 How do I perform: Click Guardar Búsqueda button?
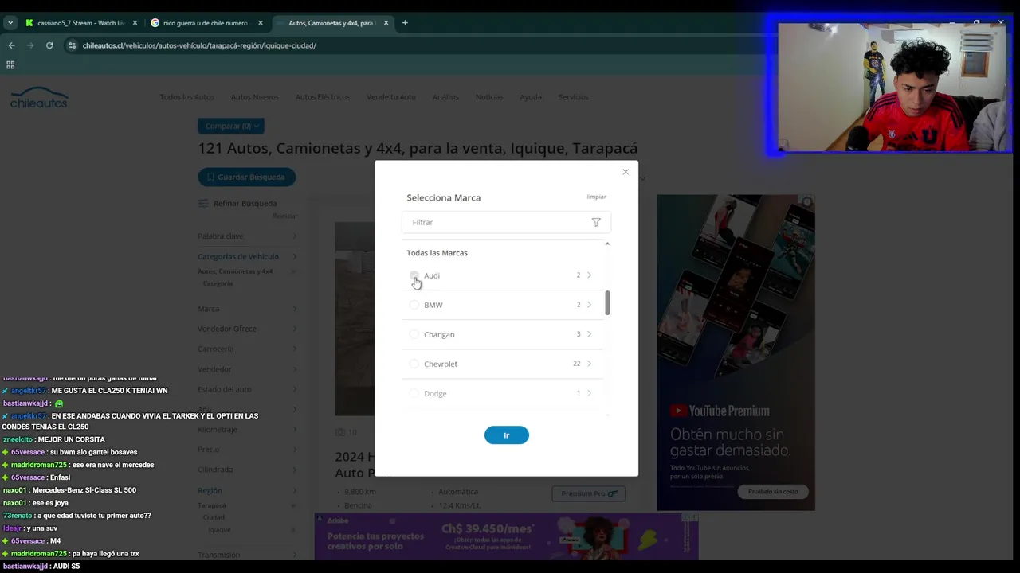tap(246, 177)
